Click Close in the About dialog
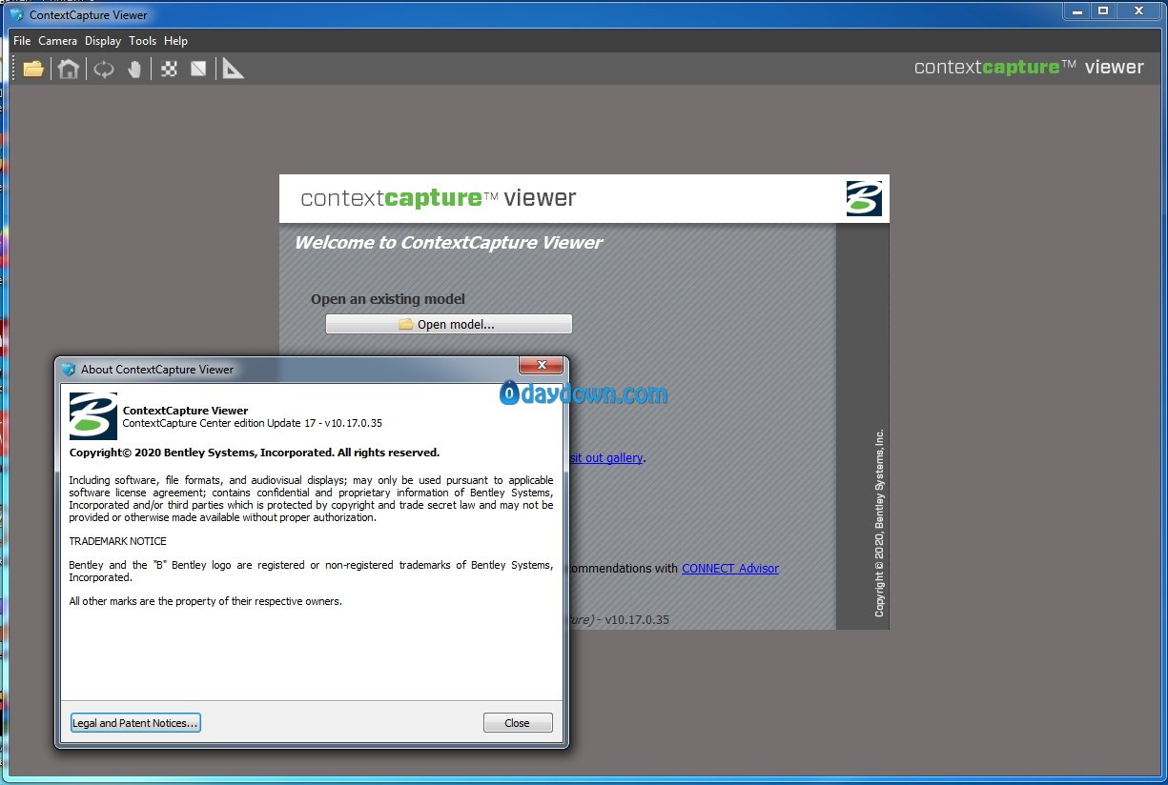1168x785 pixels. 518,723
